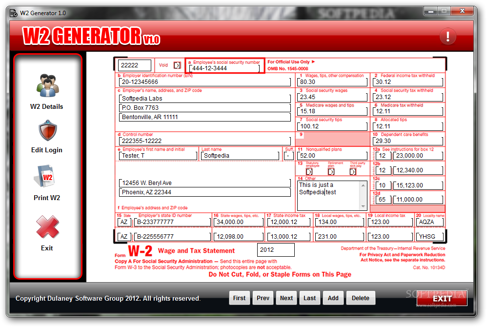Click the Print W2 document icon
The image size is (487, 327).
(x=44, y=176)
